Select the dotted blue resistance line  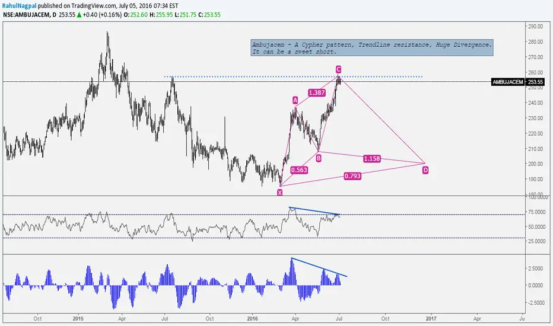click(x=293, y=76)
